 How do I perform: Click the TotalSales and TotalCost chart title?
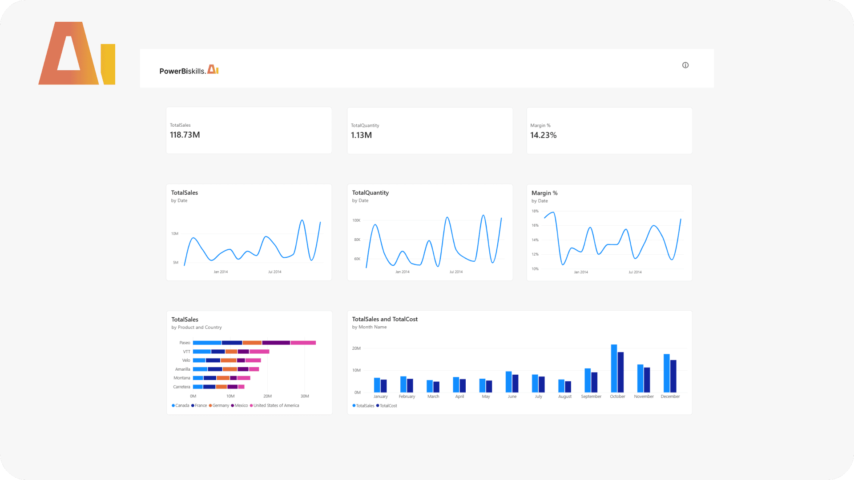click(385, 319)
